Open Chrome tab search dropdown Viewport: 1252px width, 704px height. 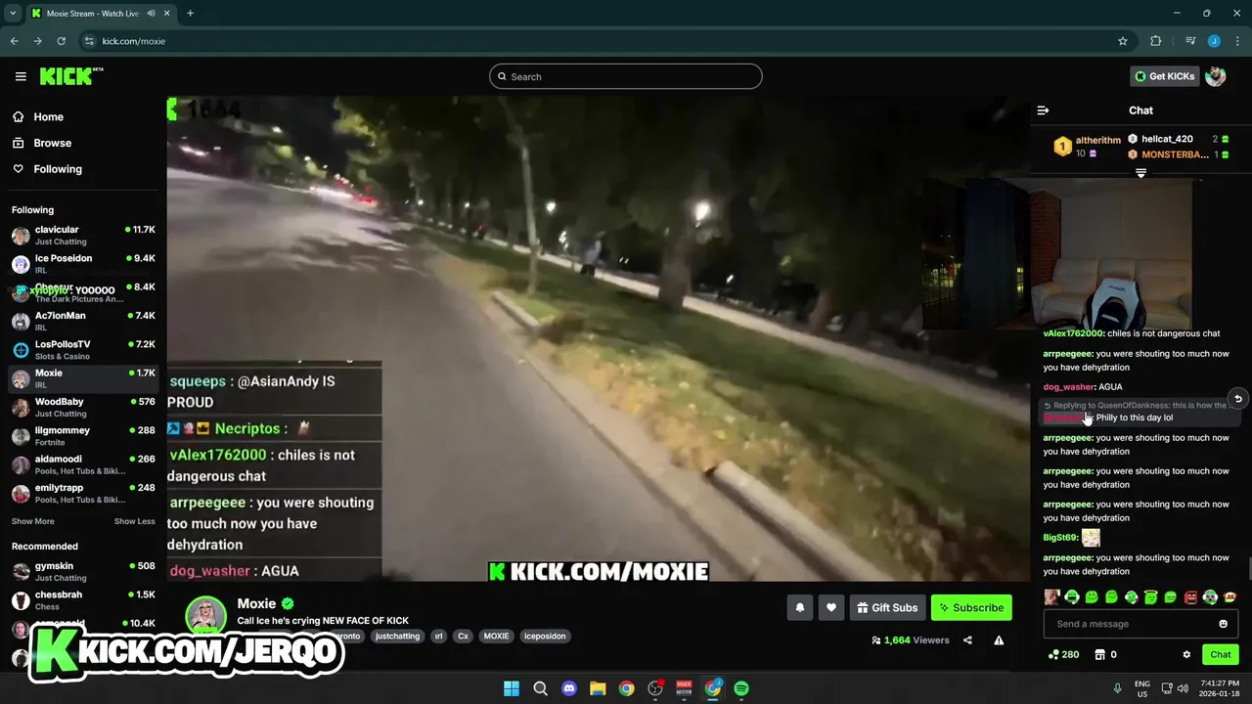coord(13,14)
